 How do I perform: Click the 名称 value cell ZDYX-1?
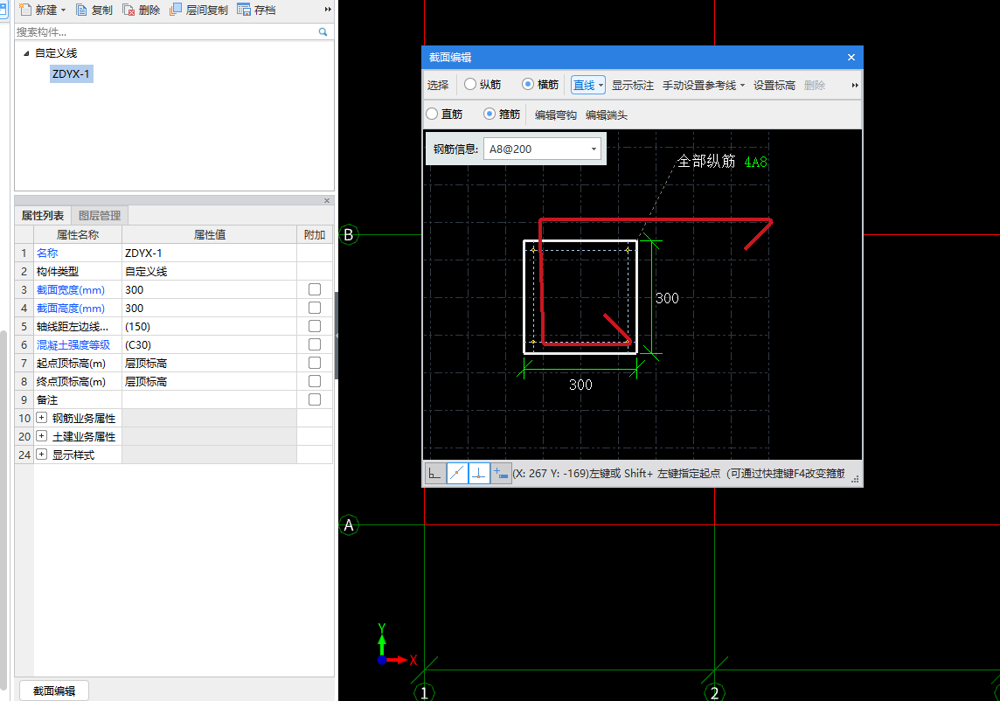pyautogui.click(x=209, y=253)
